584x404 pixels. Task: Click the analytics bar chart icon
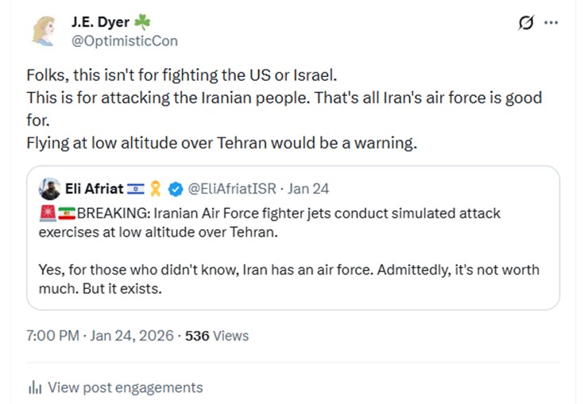[35, 388]
